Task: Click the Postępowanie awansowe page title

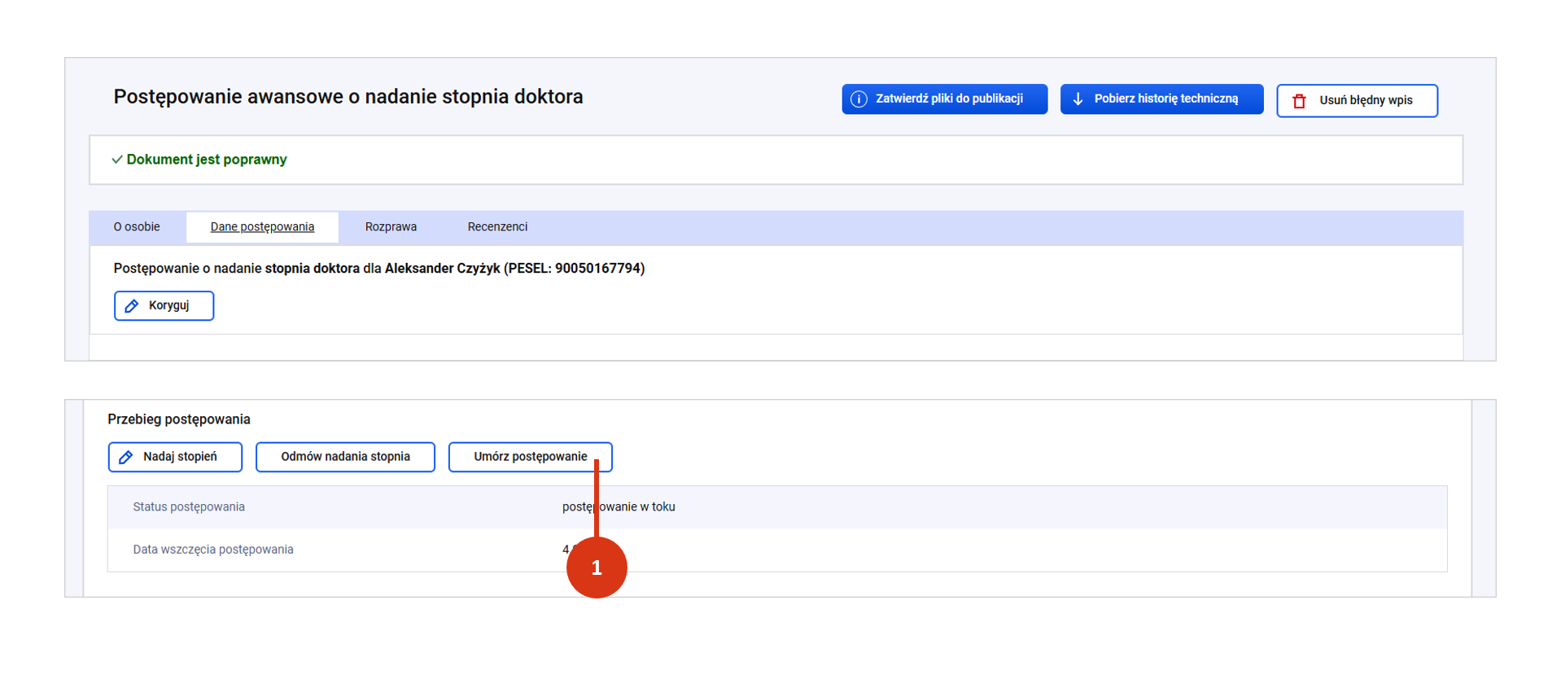Action: [348, 97]
